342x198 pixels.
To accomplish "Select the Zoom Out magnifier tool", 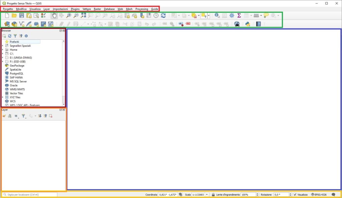I will pos(76,15).
